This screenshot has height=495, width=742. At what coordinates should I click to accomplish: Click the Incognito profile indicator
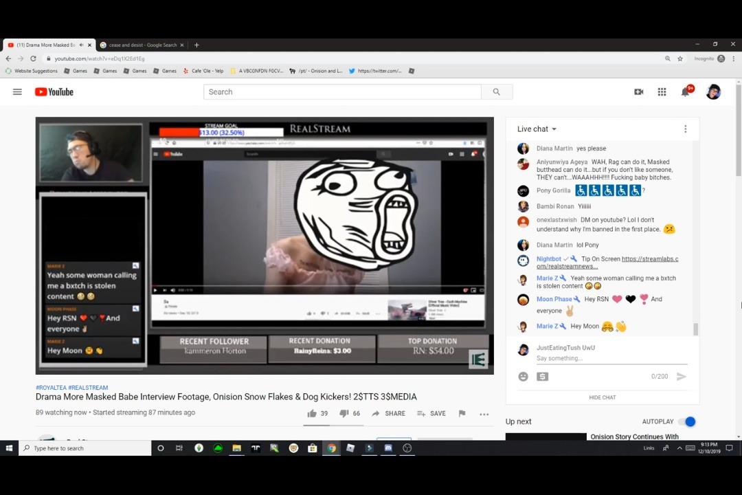[709, 58]
